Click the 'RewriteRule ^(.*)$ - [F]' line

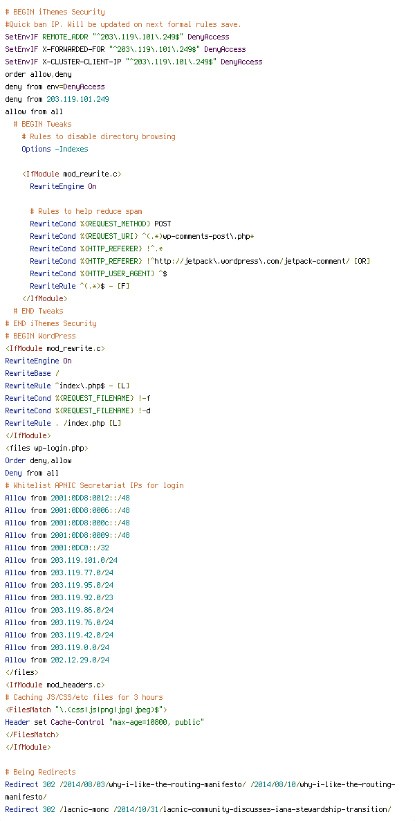pos(80,287)
